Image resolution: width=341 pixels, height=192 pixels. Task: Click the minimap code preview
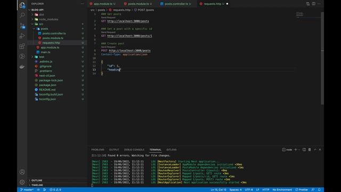tap(299, 14)
